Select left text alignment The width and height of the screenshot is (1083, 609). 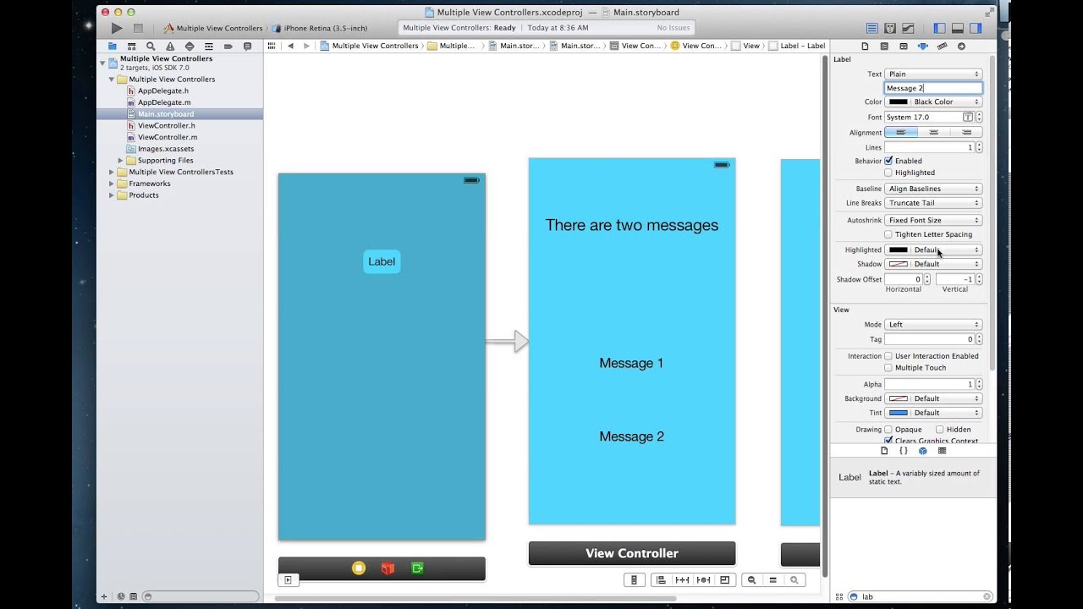[901, 133]
